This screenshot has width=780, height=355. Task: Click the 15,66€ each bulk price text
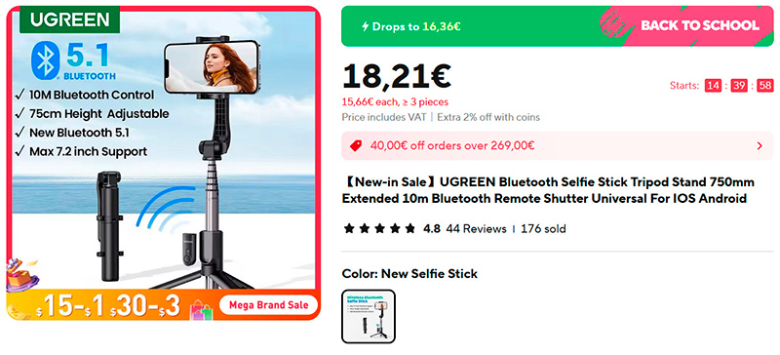coord(395,102)
